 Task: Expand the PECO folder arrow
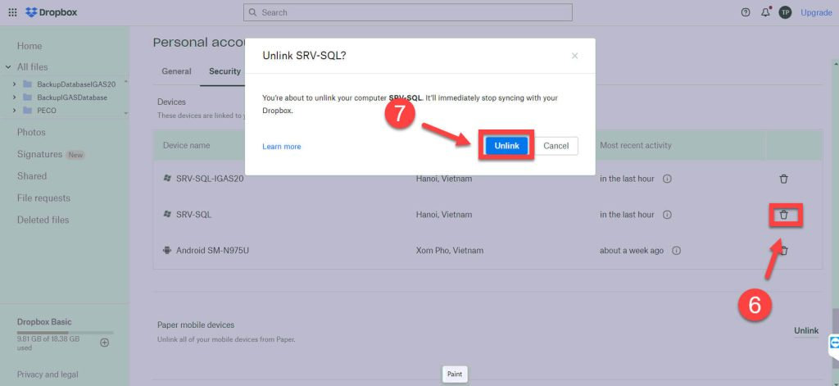(15, 111)
